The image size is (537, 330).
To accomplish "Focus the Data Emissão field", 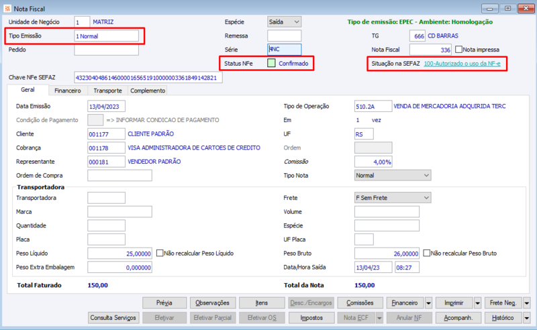I will 106,106.
